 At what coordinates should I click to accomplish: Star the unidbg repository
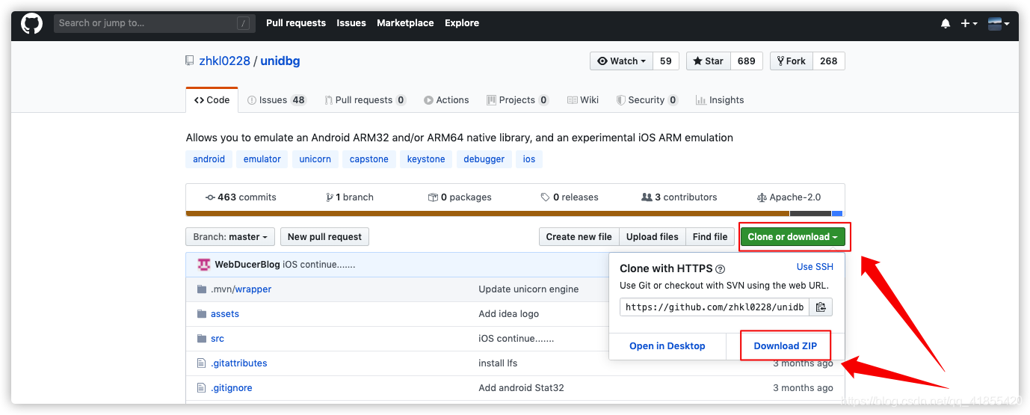point(707,61)
